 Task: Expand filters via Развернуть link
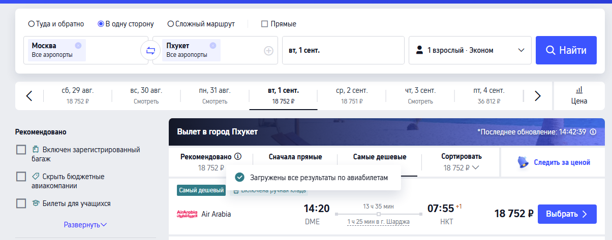85,224
